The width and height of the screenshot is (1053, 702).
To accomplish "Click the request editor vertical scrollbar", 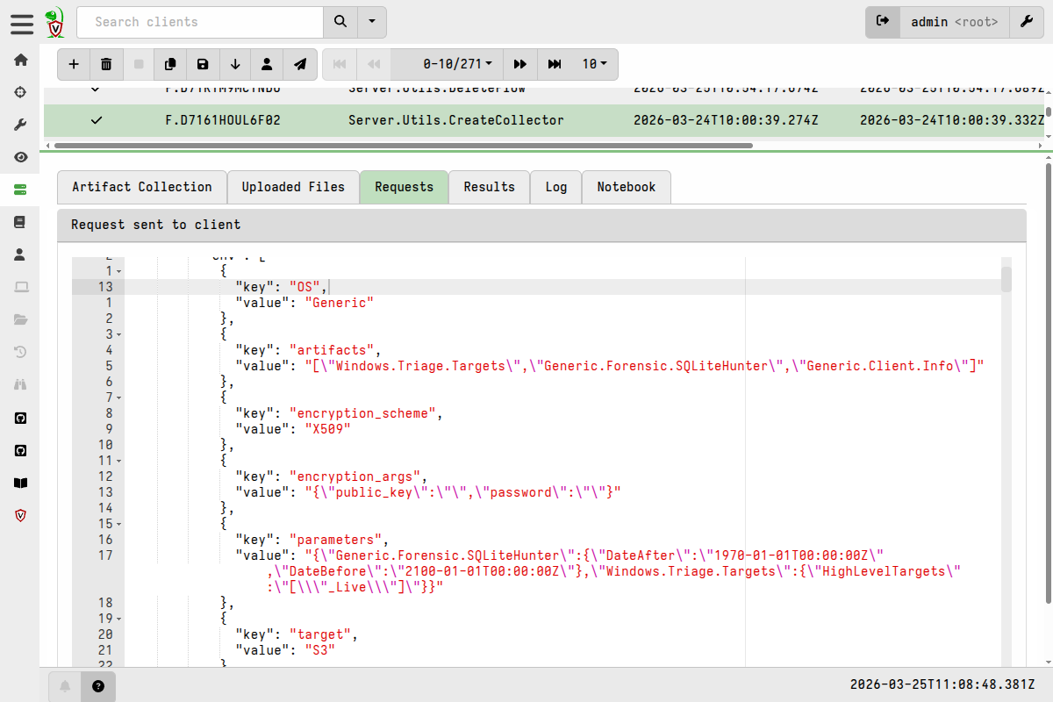I will (x=1006, y=279).
